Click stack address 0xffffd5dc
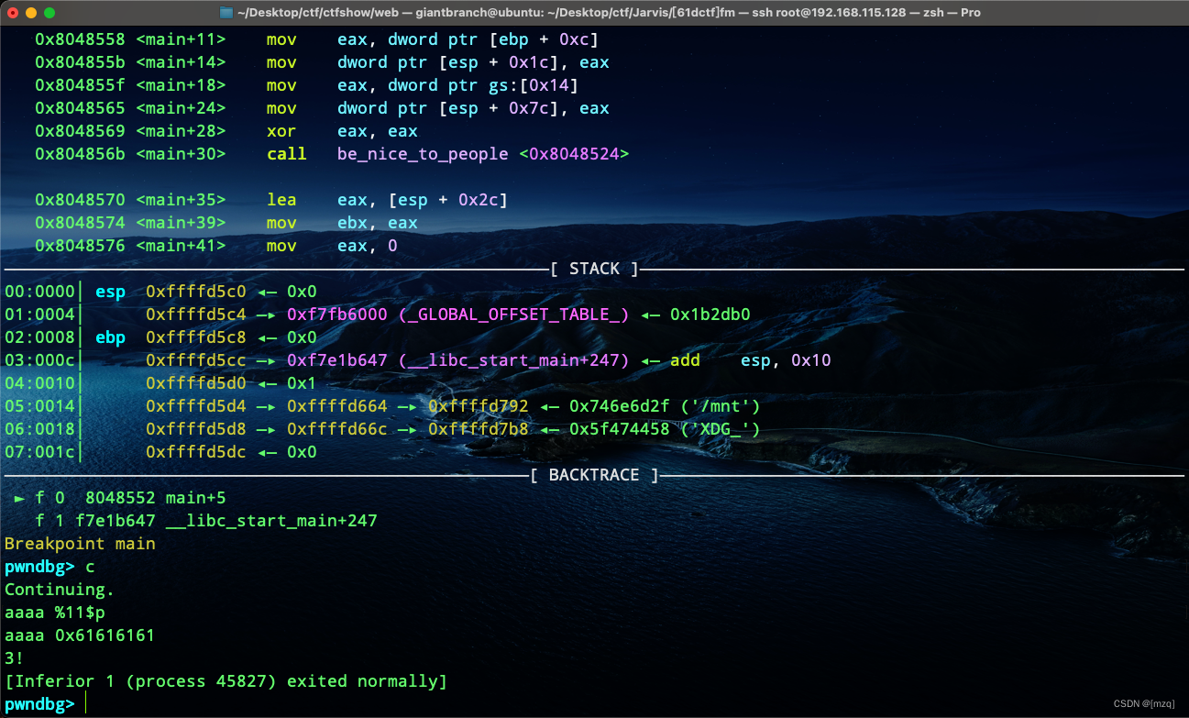 click(x=195, y=452)
